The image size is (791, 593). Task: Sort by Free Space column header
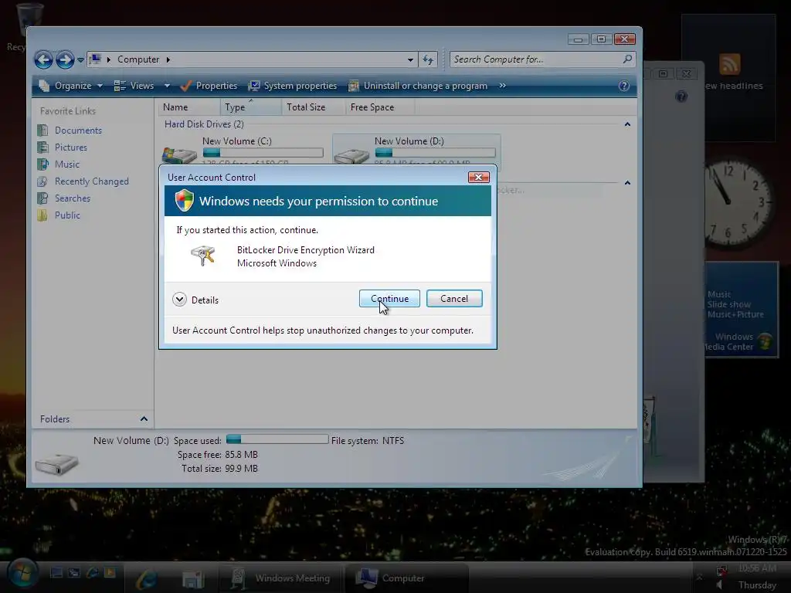pyautogui.click(x=379, y=107)
